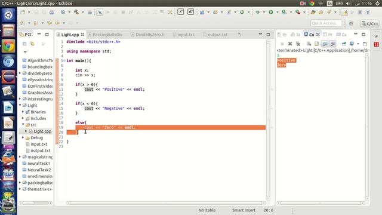The image size is (382, 215).
Task: Open Google Chrome from the dock
Action: point(8,46)
